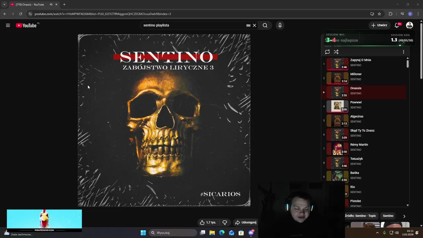Viewport: 423px width, 238px height.
Task: Dislike the video
Action: pyautogui.click(x=225, y=222)
